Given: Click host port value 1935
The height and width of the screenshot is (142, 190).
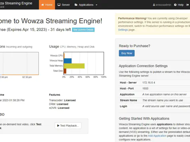Looking at the screenshot, I should click(x=145, y=88).
